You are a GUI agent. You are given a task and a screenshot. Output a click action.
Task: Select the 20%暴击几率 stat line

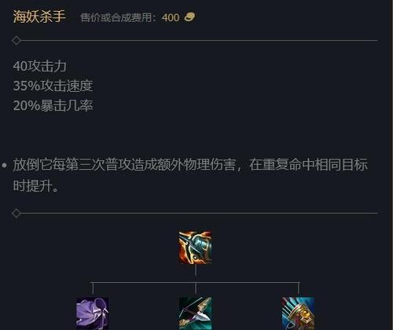(x=53, y=105)
